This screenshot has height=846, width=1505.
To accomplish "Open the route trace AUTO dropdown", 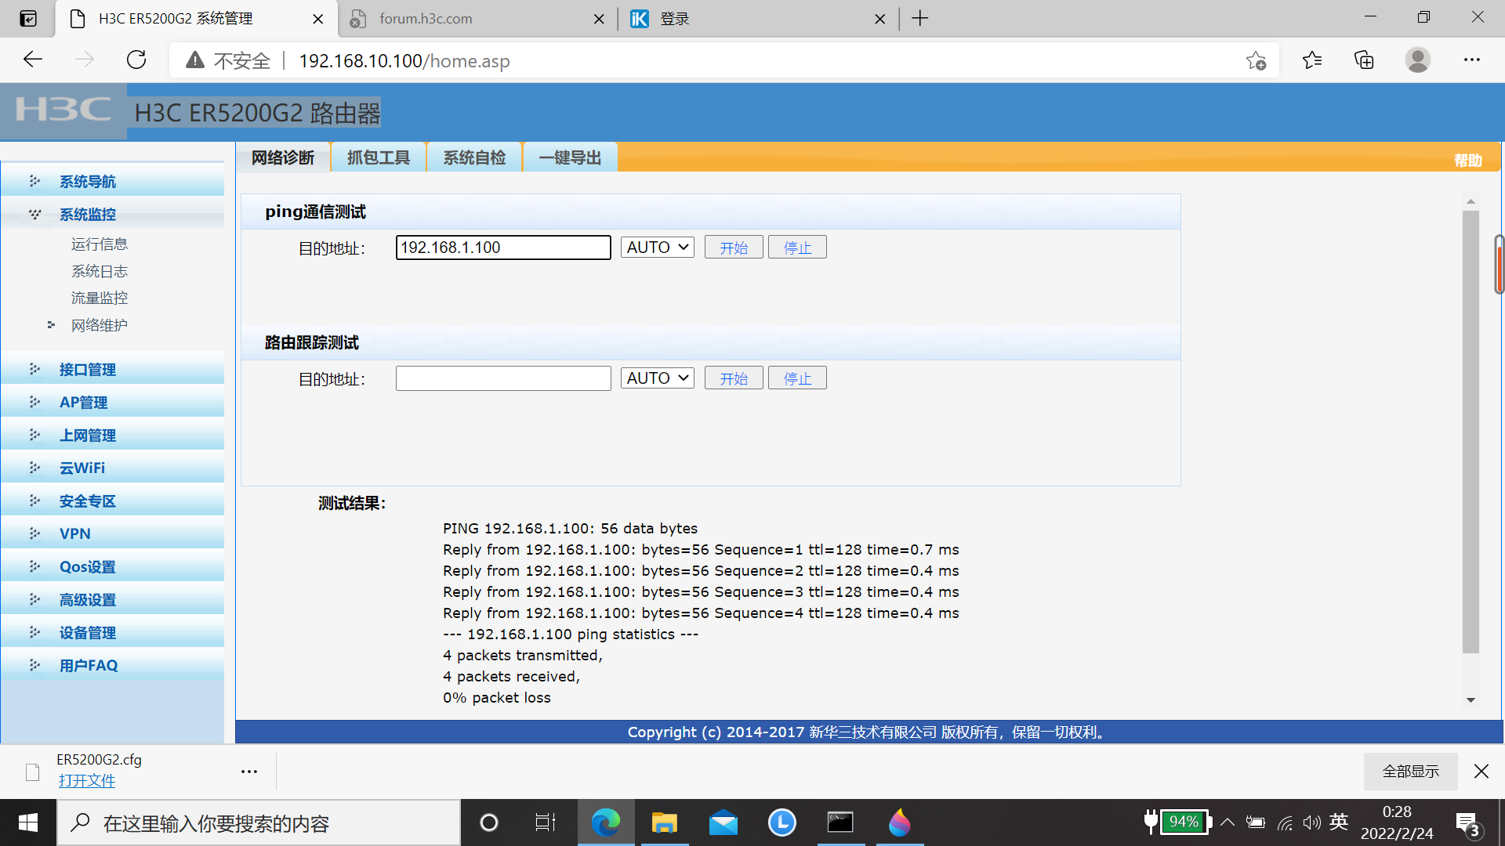I will (657, 378).
